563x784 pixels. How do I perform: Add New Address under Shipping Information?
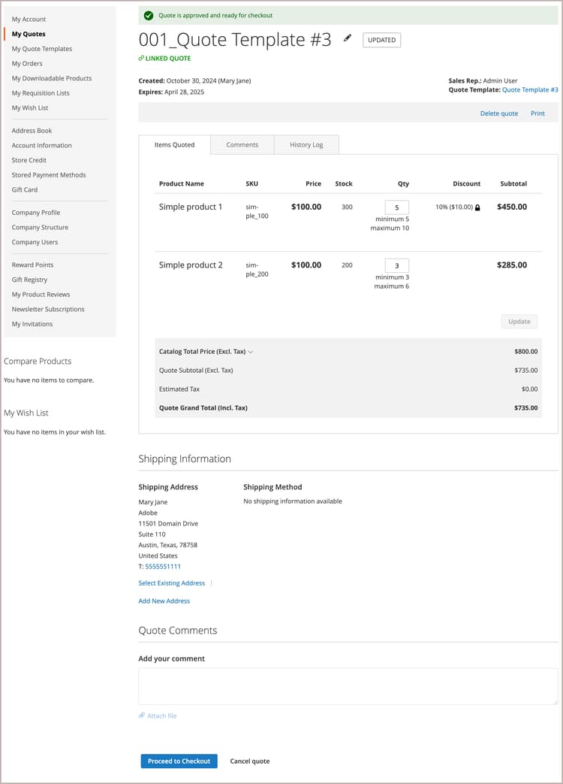tap(162, 601)
